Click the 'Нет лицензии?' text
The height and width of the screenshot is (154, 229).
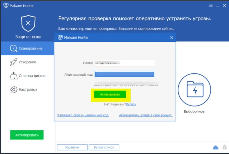coord(115,104)
